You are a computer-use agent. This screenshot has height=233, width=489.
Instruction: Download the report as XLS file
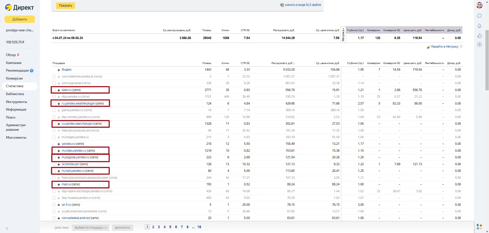303,5
